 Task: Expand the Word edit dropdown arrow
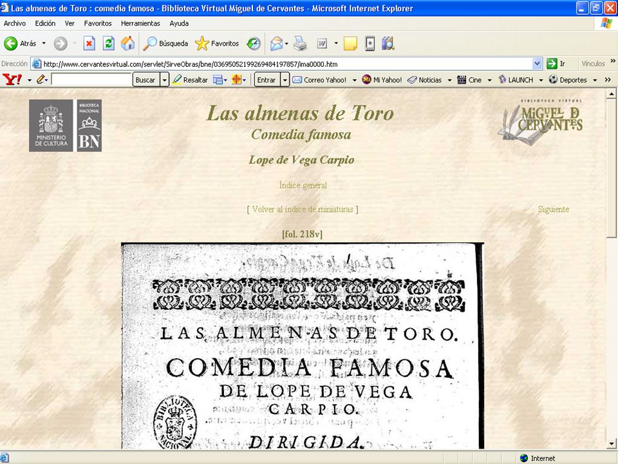336,43
